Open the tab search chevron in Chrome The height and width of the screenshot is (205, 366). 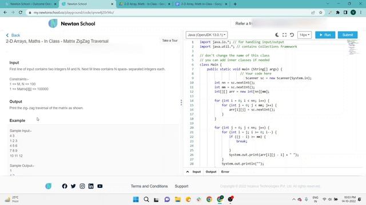tap(328, 4)
